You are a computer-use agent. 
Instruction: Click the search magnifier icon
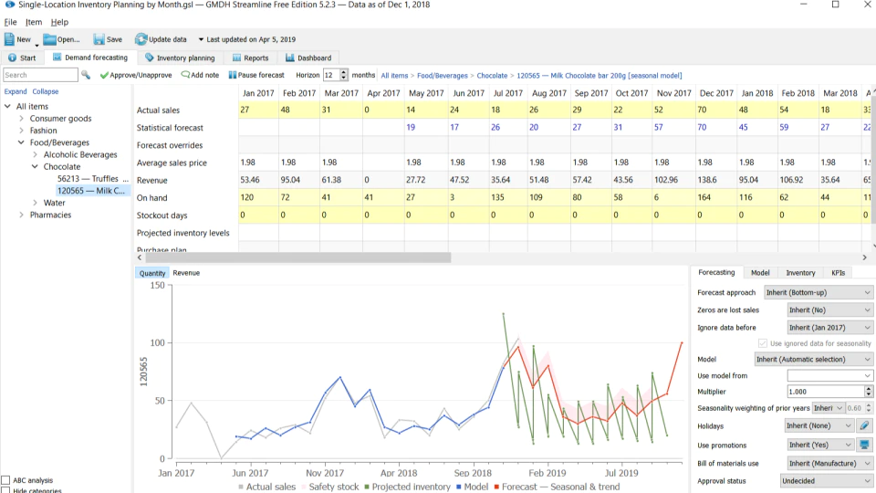click(x=86, y=75)
